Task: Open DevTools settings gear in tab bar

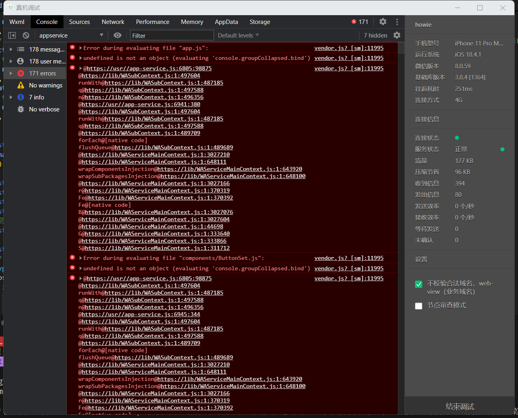Action: point(383,22)
